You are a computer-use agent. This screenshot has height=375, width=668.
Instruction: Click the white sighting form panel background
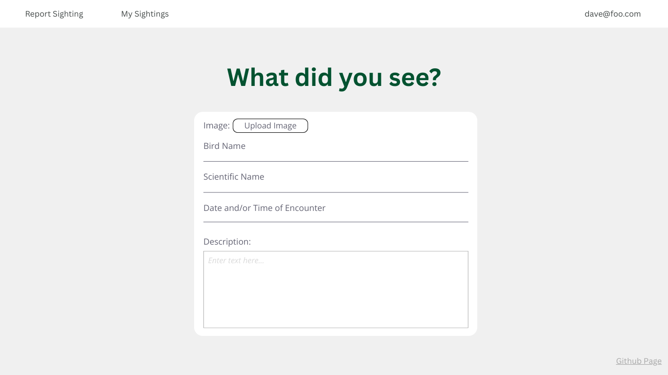(x=391, y=126)
